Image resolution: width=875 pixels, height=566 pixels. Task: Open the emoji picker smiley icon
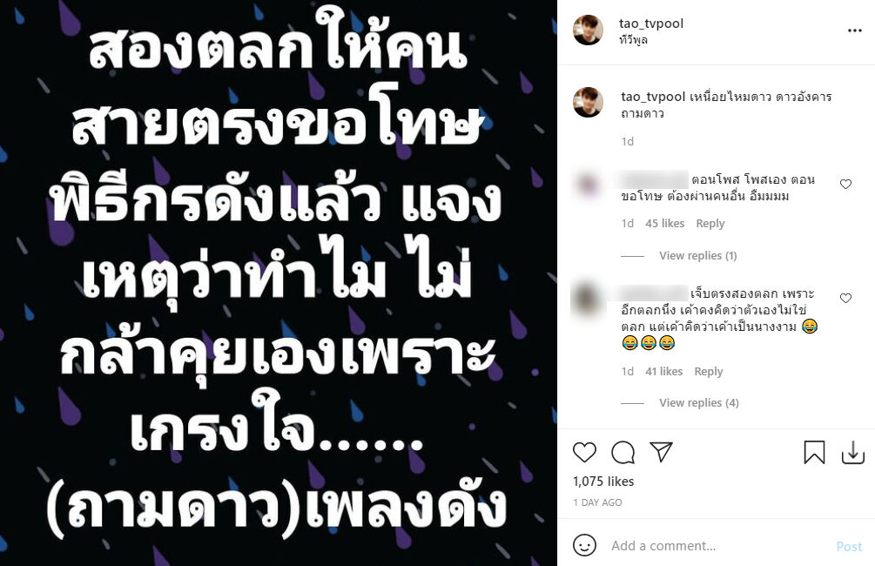click(584, 545)
